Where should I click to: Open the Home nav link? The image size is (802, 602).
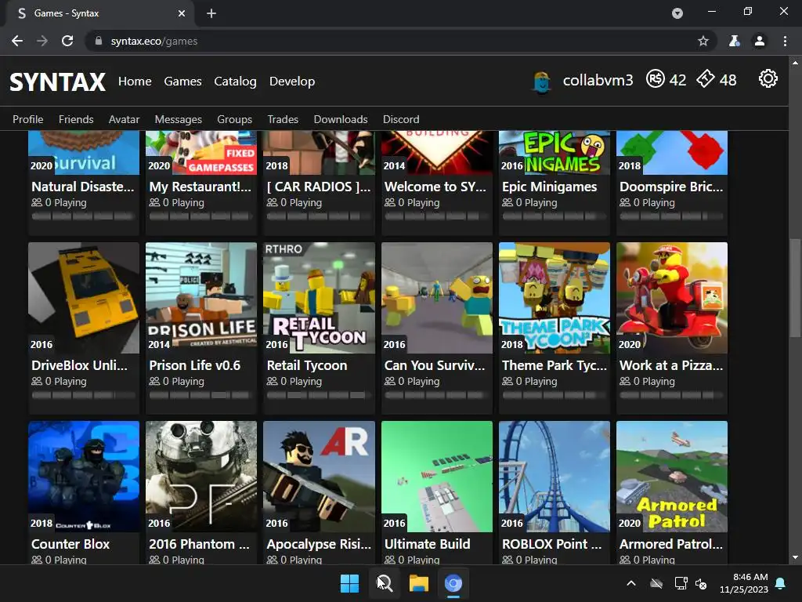click(x=135, y=82)
